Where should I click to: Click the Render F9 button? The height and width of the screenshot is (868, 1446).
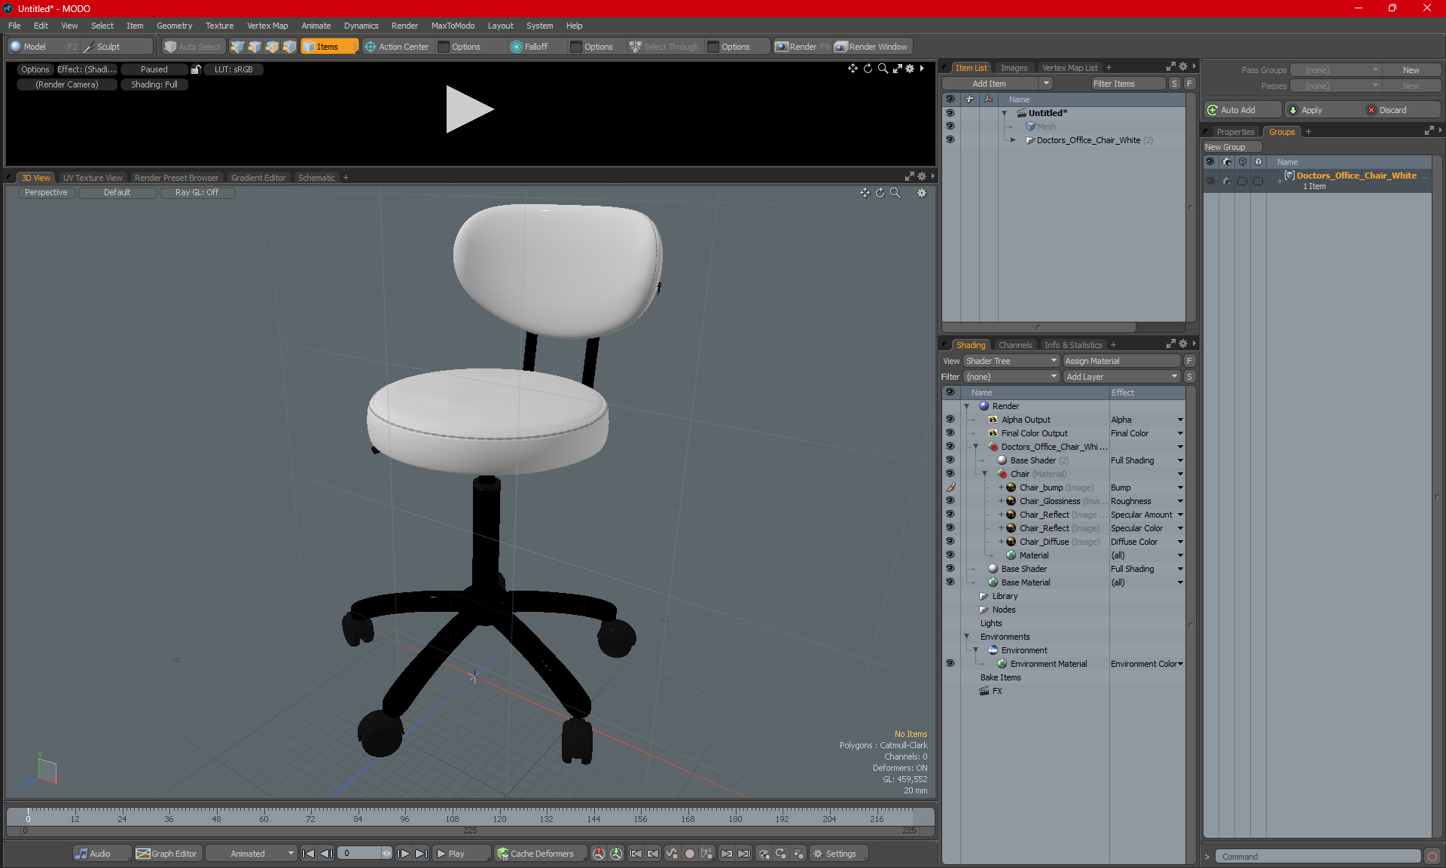[802, 47]
